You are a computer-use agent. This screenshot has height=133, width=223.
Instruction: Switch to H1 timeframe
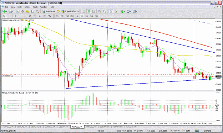(77, 16)
